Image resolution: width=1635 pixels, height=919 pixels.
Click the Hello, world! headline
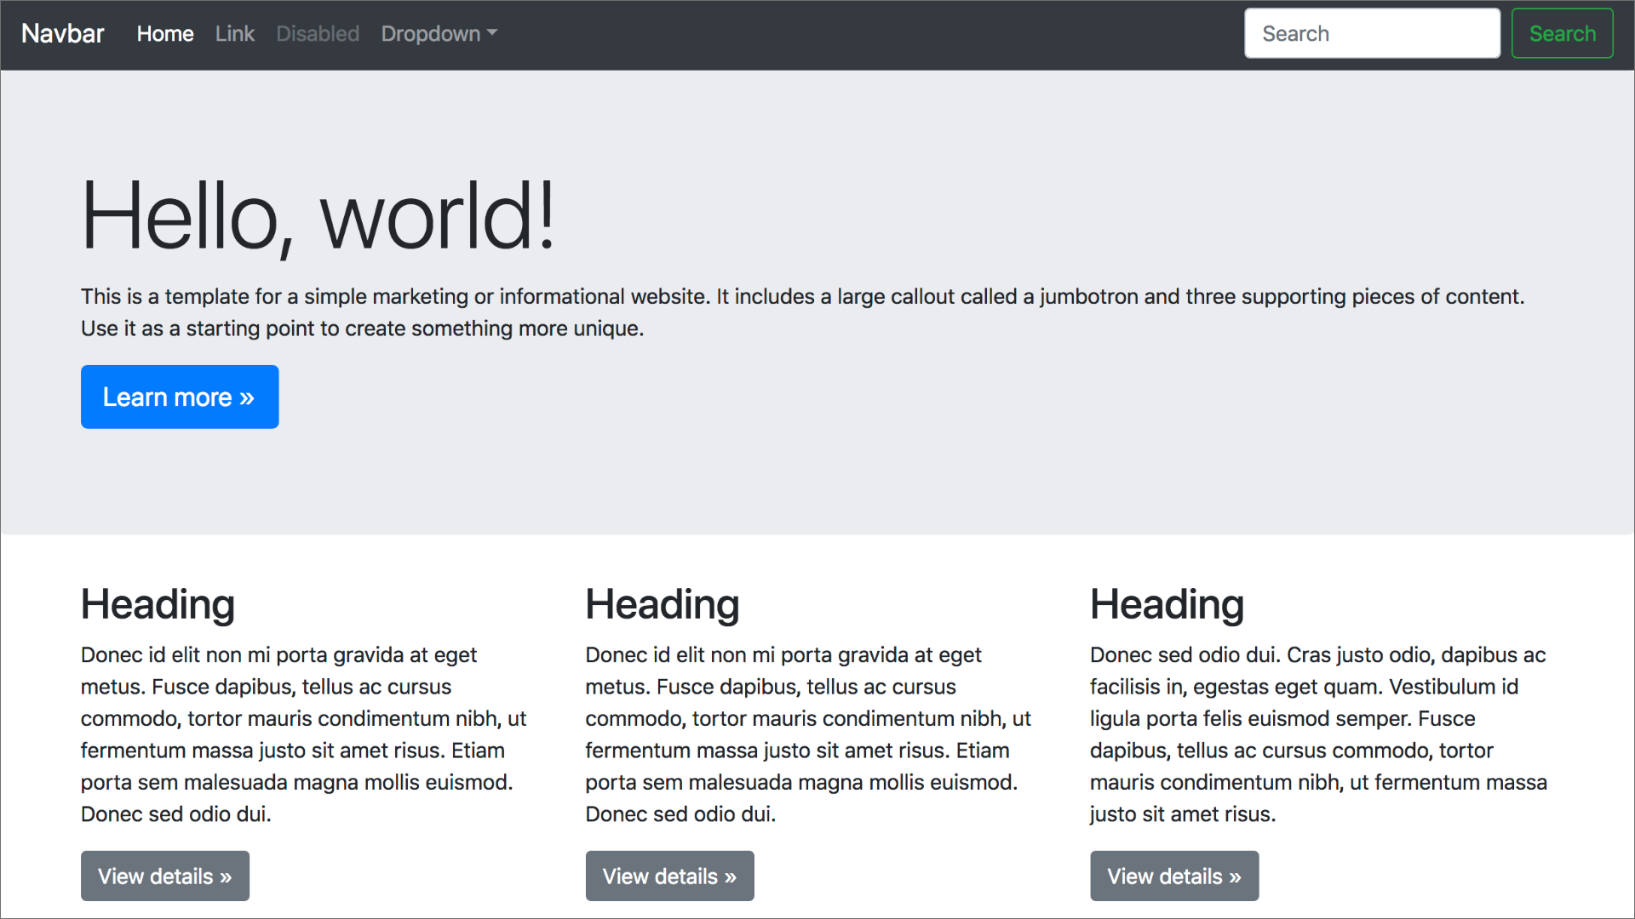click(x=318, y=217)
